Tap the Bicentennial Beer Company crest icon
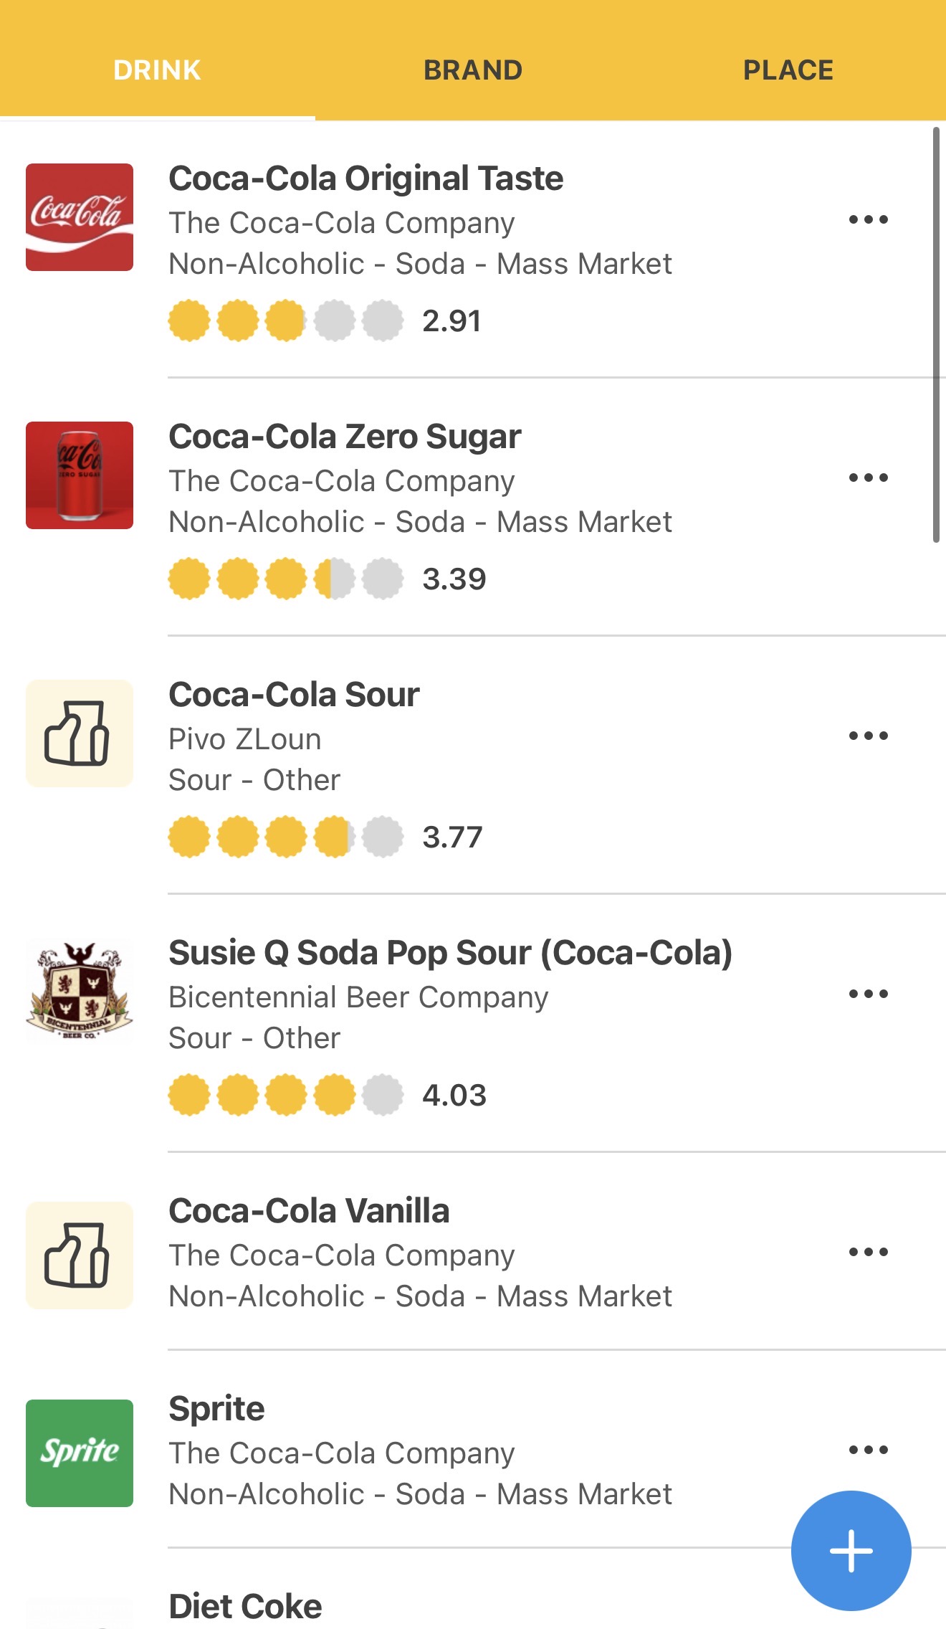The width and height of the screenshot is (946, 1629). pos(80,992)
